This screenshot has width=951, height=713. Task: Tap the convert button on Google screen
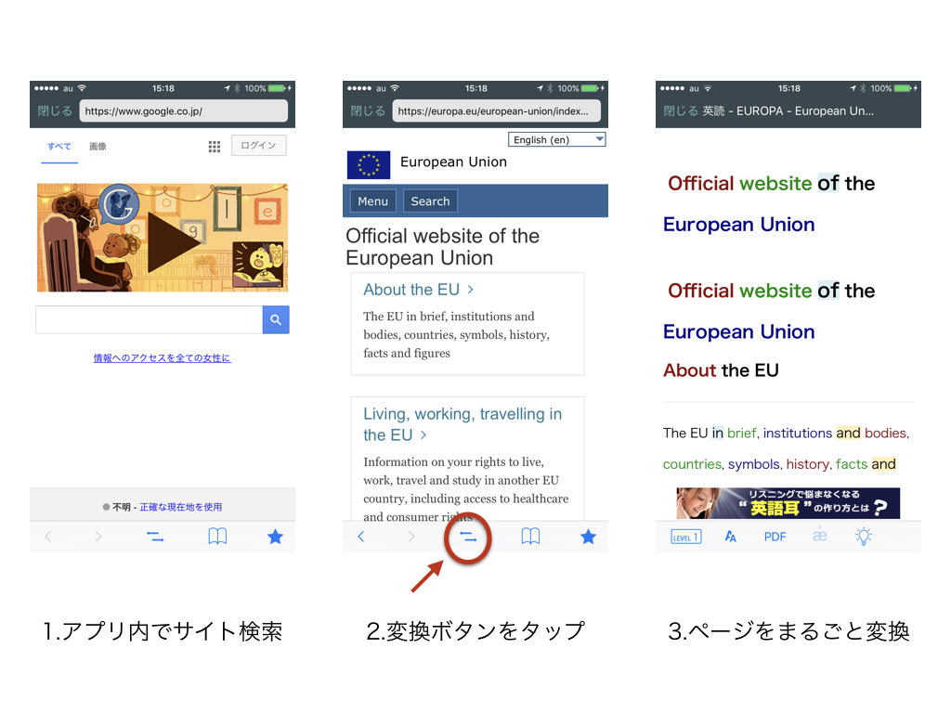coord(155,537)
